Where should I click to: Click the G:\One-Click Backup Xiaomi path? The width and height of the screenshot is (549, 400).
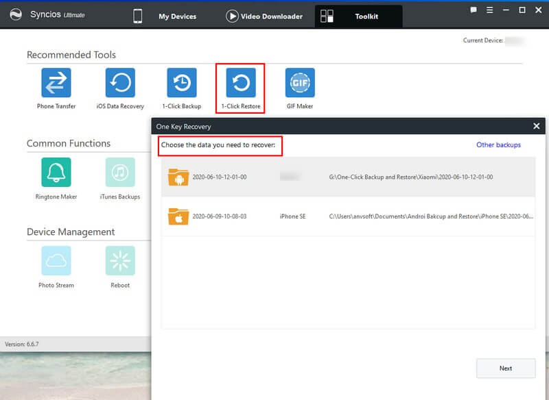point(411,177)
